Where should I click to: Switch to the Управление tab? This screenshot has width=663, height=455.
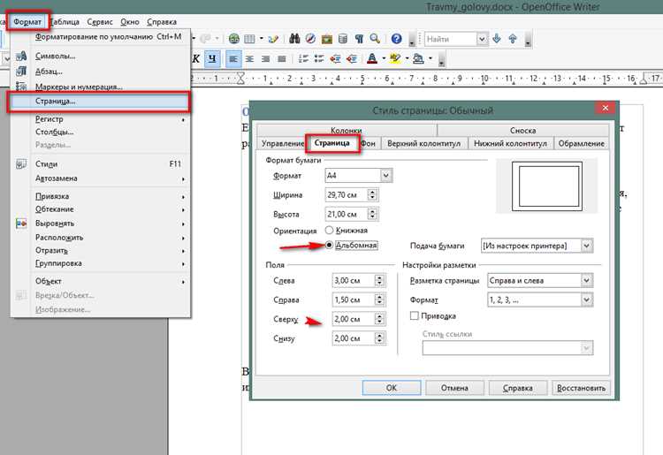point(283,143)
